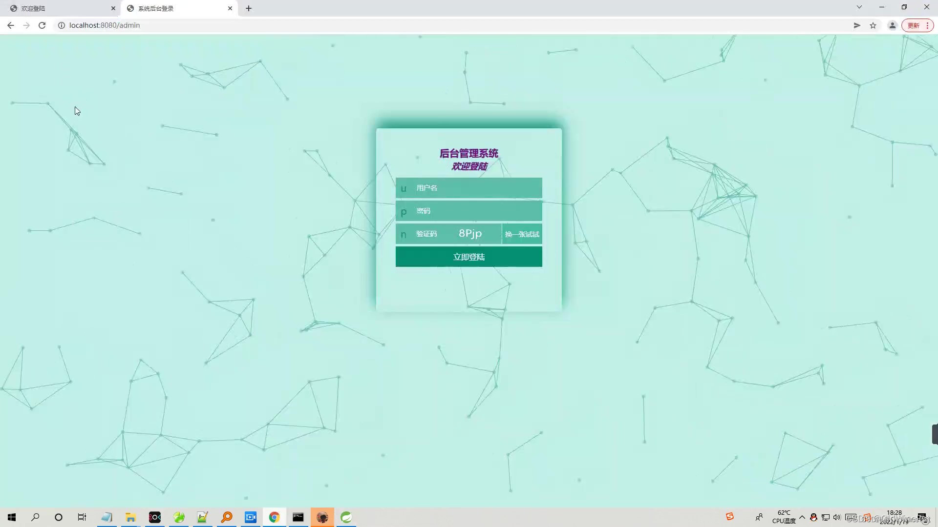Open Chrome from the taskbar
Viewport: 938px width, 527px height.
click(x=275, y=517)
